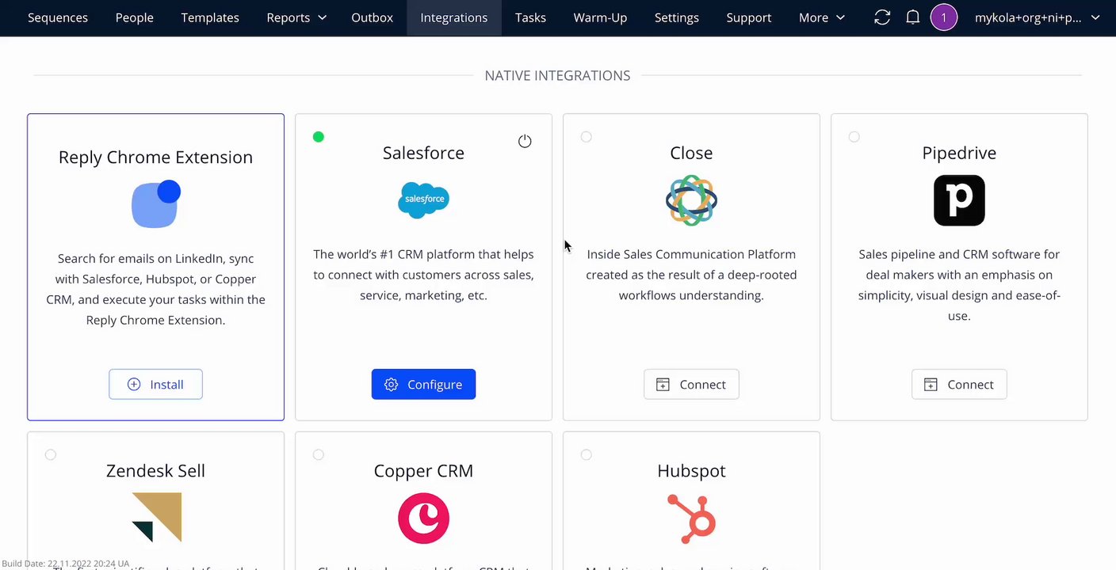Expand the More dropdown menu

click(822, 17)
